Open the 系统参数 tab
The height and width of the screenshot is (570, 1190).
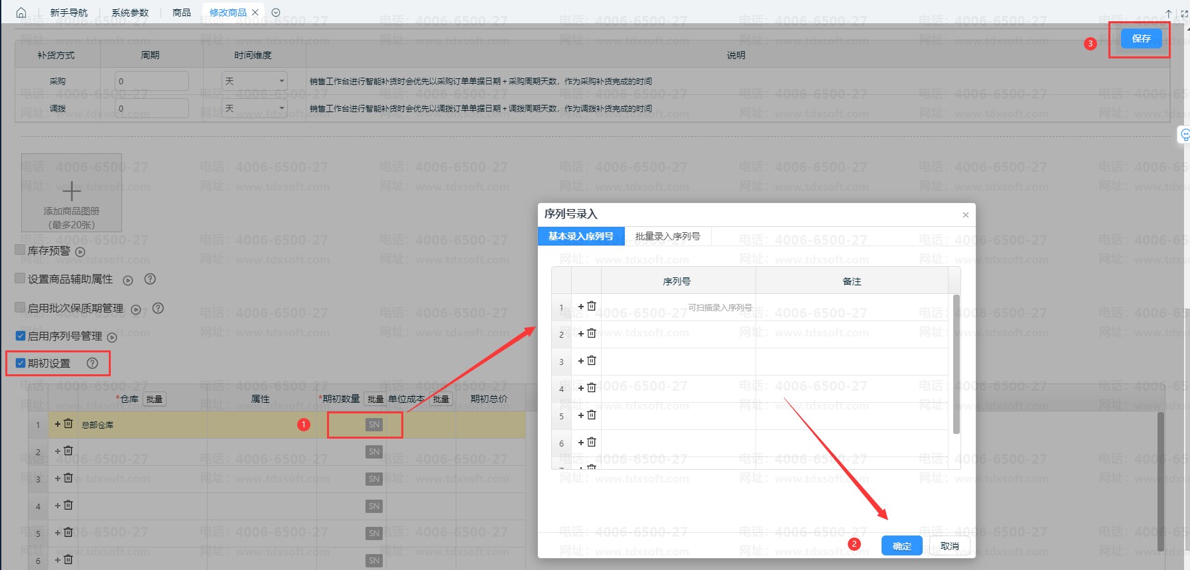pos(130,13)
